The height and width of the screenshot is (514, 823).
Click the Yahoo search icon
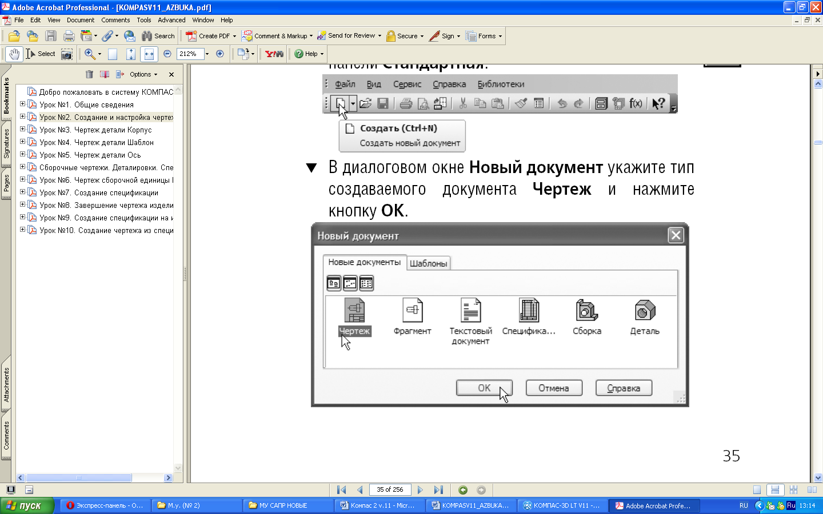click(274, 54)
